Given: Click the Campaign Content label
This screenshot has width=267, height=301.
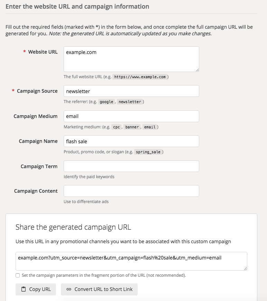Looking at the screenshot, I should point(36,191).
